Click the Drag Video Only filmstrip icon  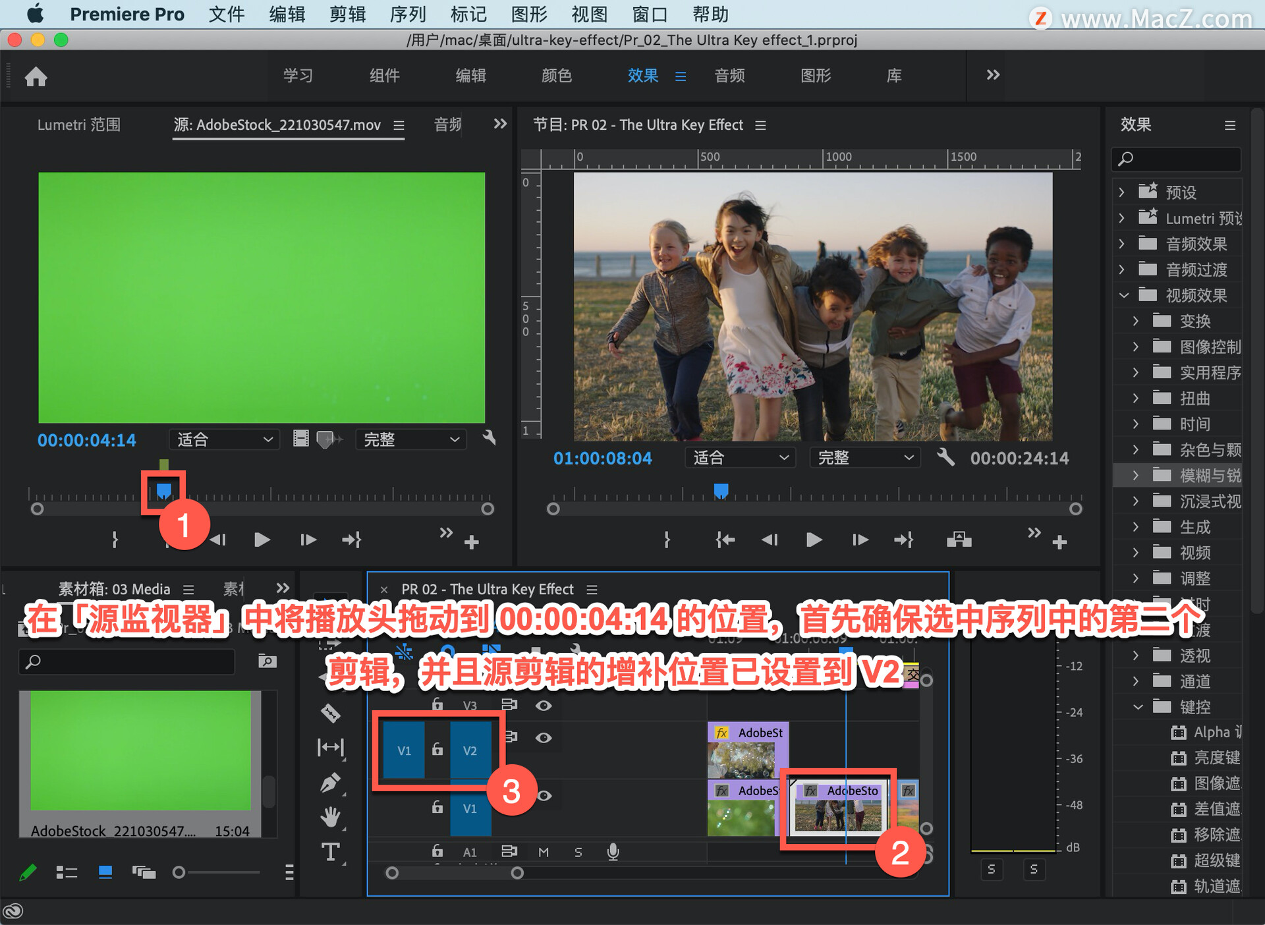300,439
